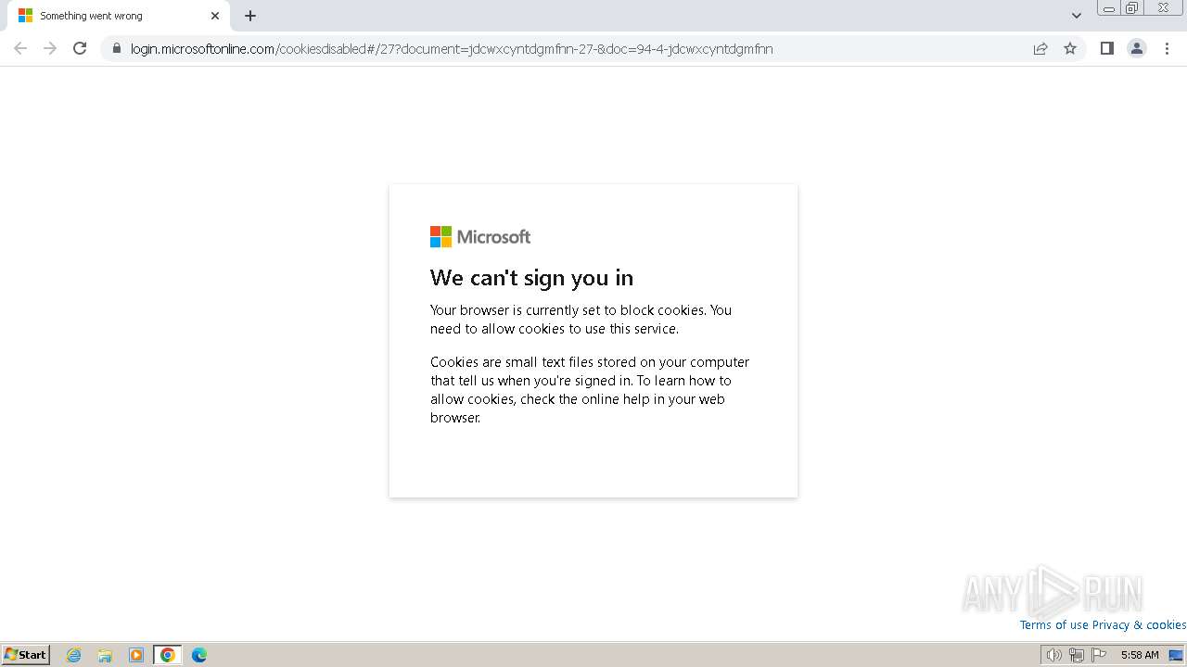Click 'Cookies are small text files' paragraph

590,390
